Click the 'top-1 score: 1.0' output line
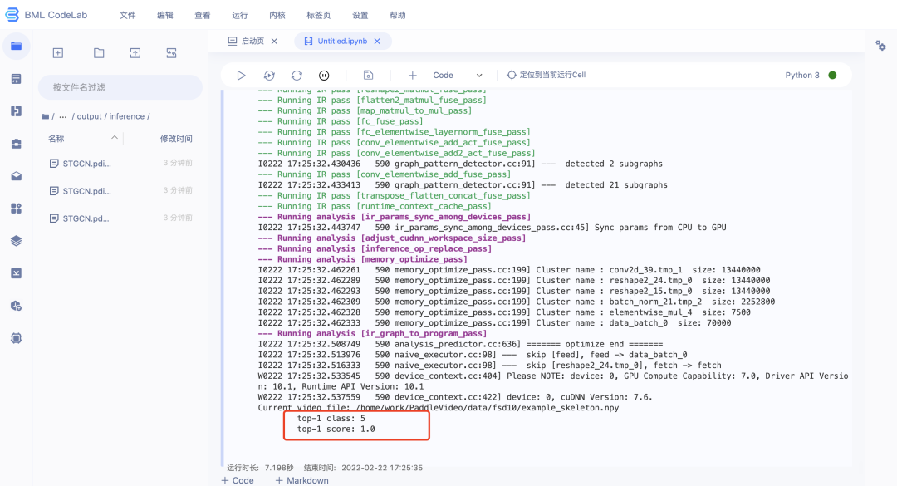 click(x=336, y=429)
